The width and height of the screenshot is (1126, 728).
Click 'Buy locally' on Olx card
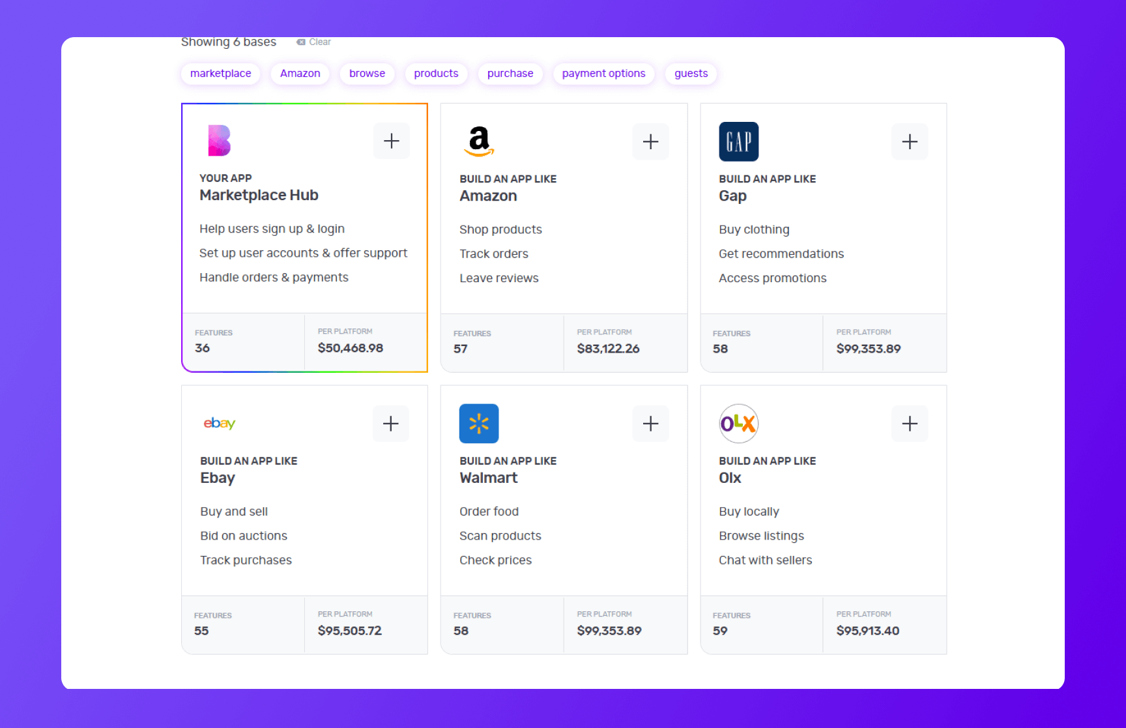tap(749, 512)
